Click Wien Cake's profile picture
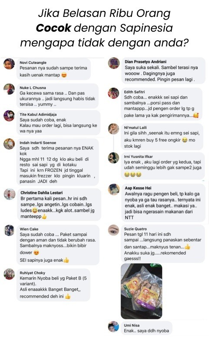The width and height of the screenshot is (209, 355). pos(9,230)
